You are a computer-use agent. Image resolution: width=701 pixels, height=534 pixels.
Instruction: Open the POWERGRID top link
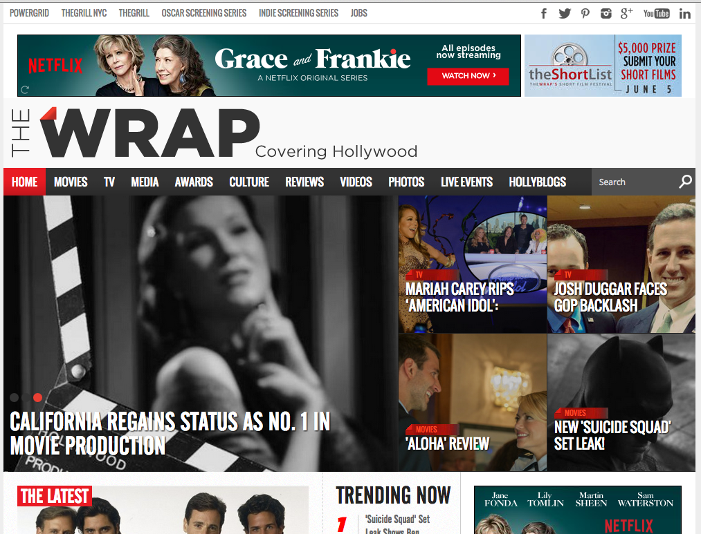tap(30, 13)
